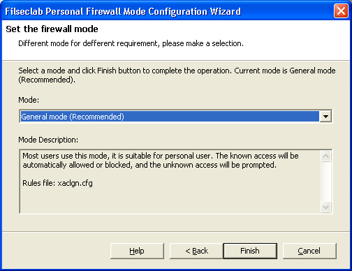Click '(Recommended).' text under the instruction line
This screenshot has height=271, width=352.
(47, 80)
